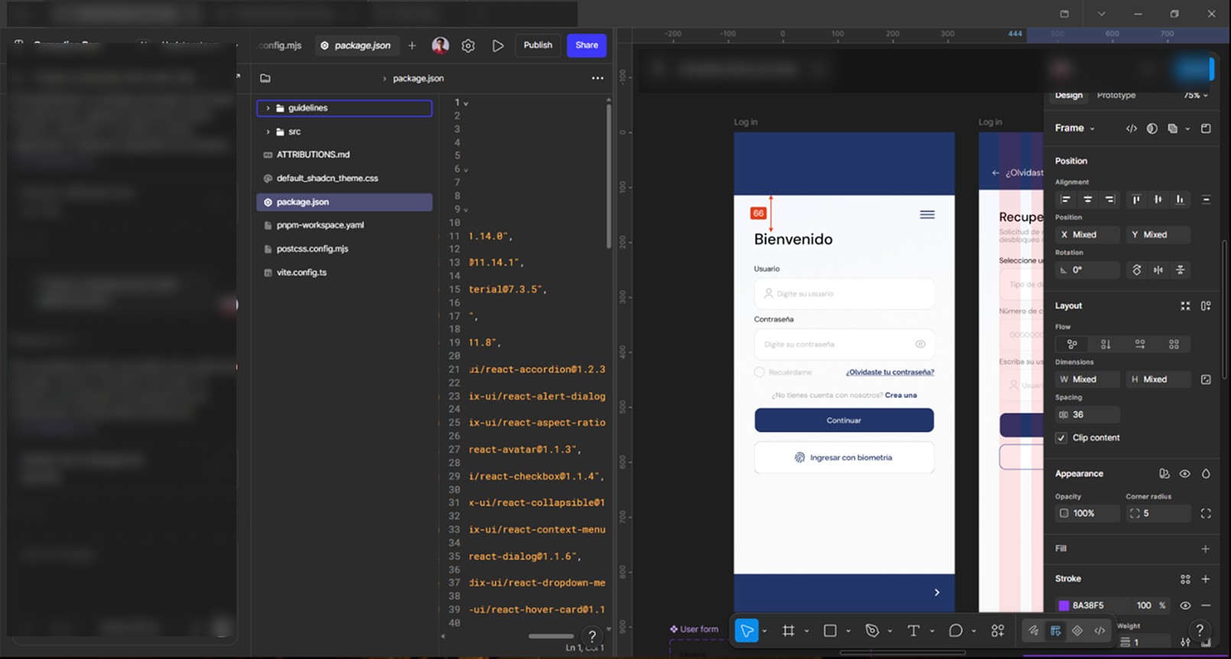Select the package.json editor tab

(357, 46)
